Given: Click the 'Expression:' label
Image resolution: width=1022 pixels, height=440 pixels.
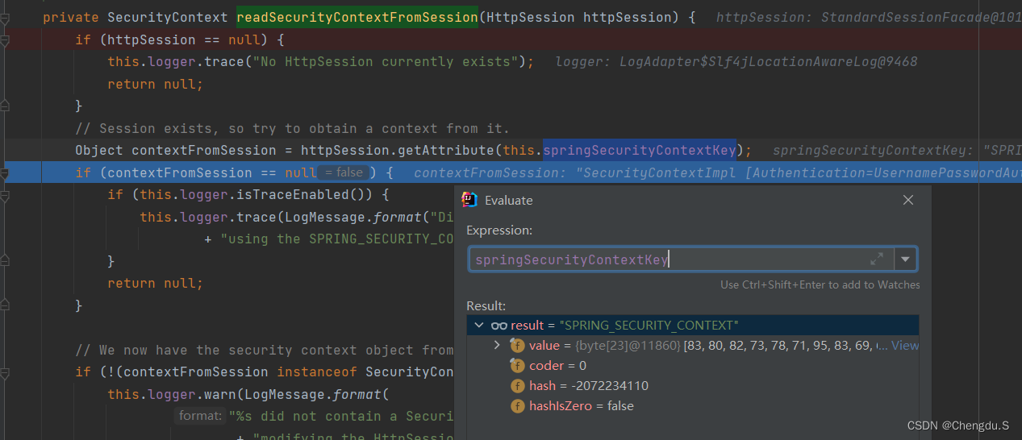Looking at the screenshot, I should pos(499,230).
